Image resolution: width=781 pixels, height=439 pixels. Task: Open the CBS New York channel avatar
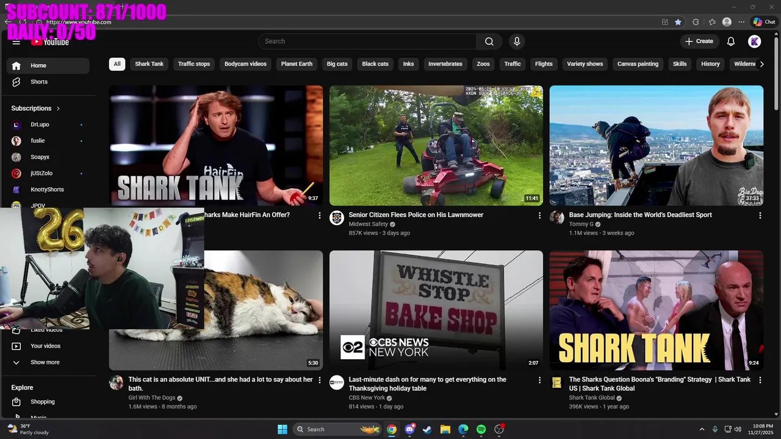coord(337,382)
